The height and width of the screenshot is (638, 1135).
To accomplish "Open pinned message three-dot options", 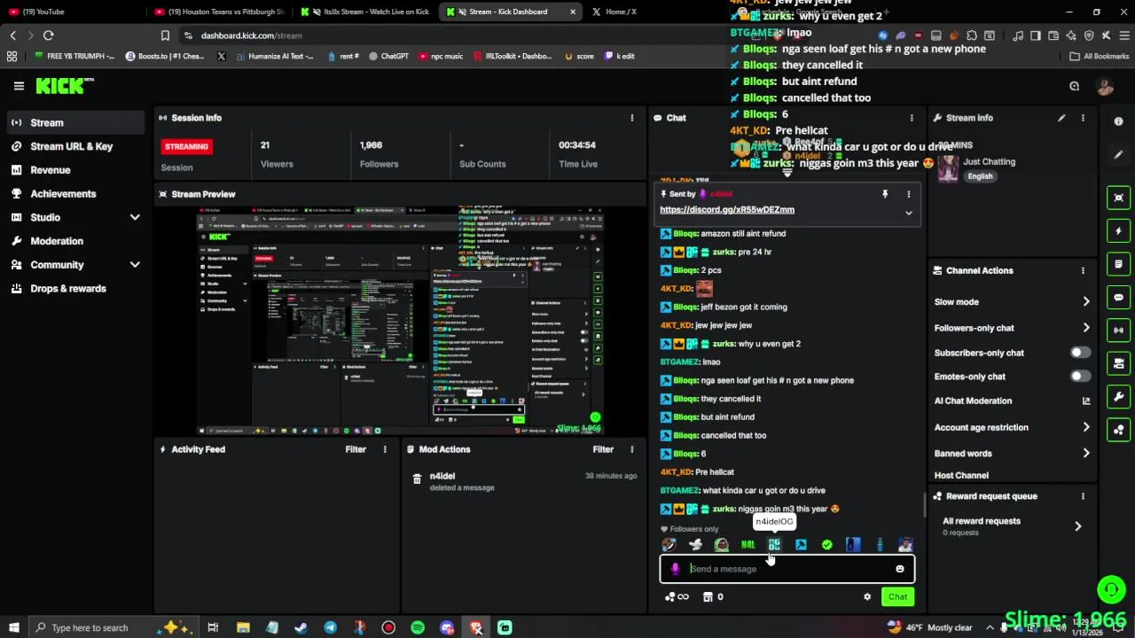I will click(x=908, y=194).
